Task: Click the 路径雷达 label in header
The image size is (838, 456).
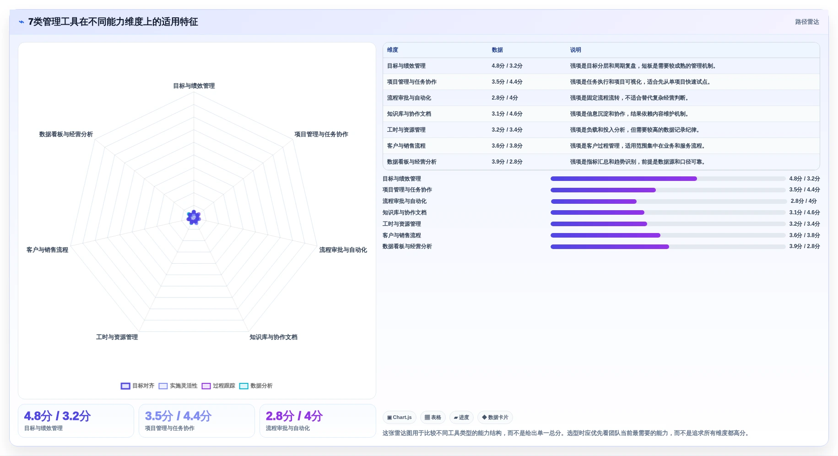Action: (x=807, y=22)
